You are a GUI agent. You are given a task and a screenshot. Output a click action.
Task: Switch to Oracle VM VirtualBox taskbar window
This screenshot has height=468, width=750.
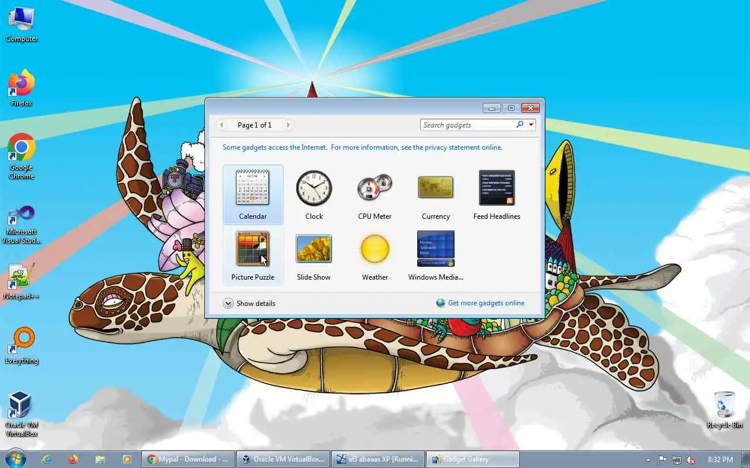click(283, 459)
